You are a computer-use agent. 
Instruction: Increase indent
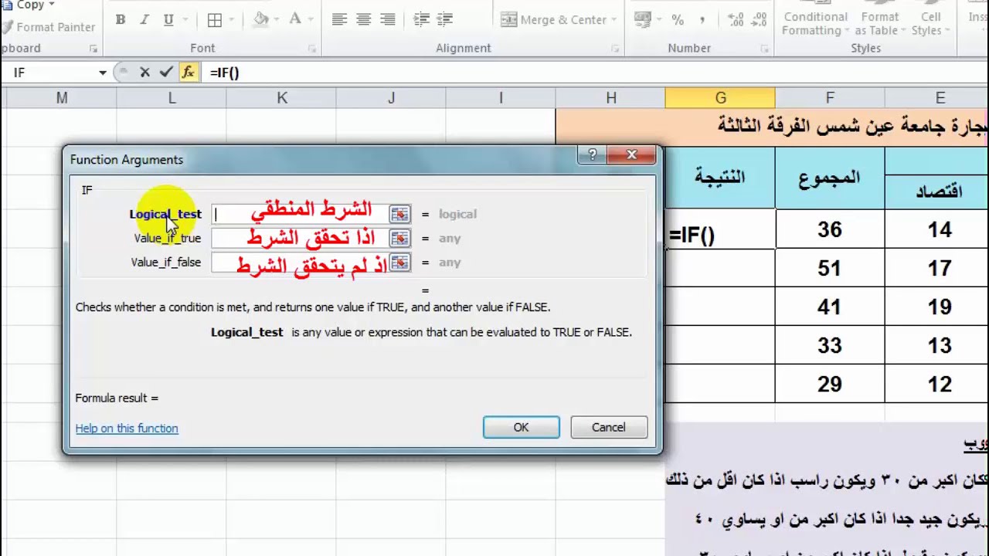[445, 20]
